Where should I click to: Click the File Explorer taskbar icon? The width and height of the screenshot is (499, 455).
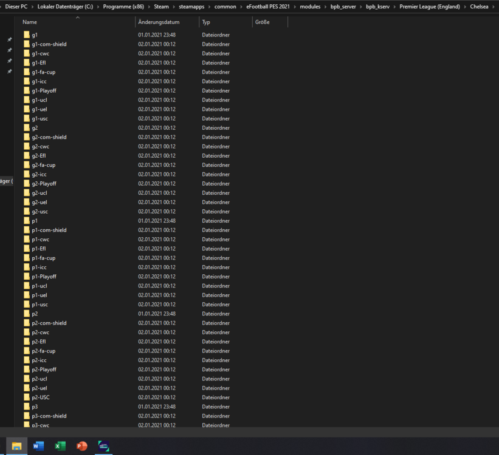[x=15, y=446]
